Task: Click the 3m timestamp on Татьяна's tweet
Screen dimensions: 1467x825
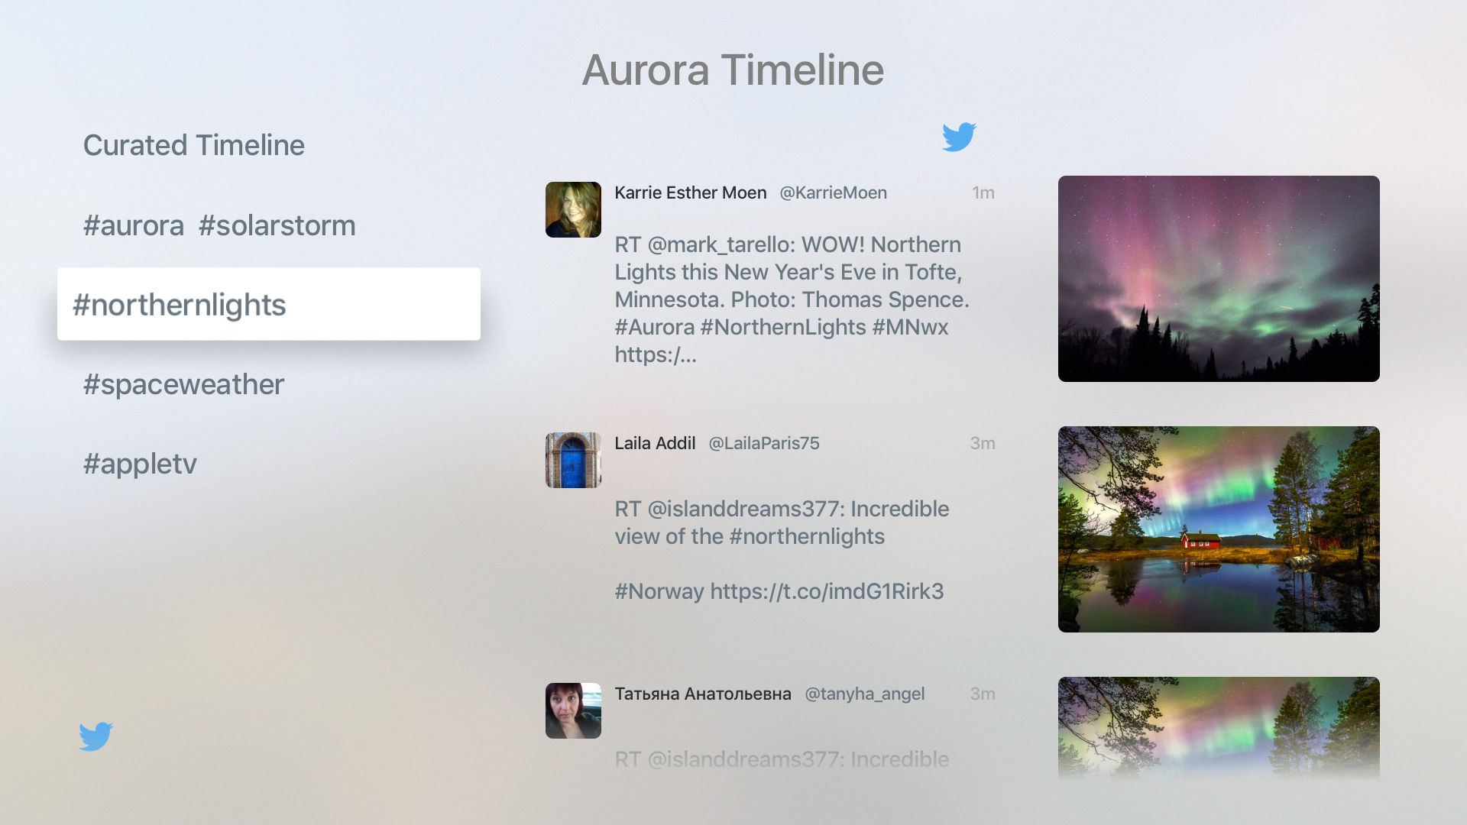Action: click(982, 694)
